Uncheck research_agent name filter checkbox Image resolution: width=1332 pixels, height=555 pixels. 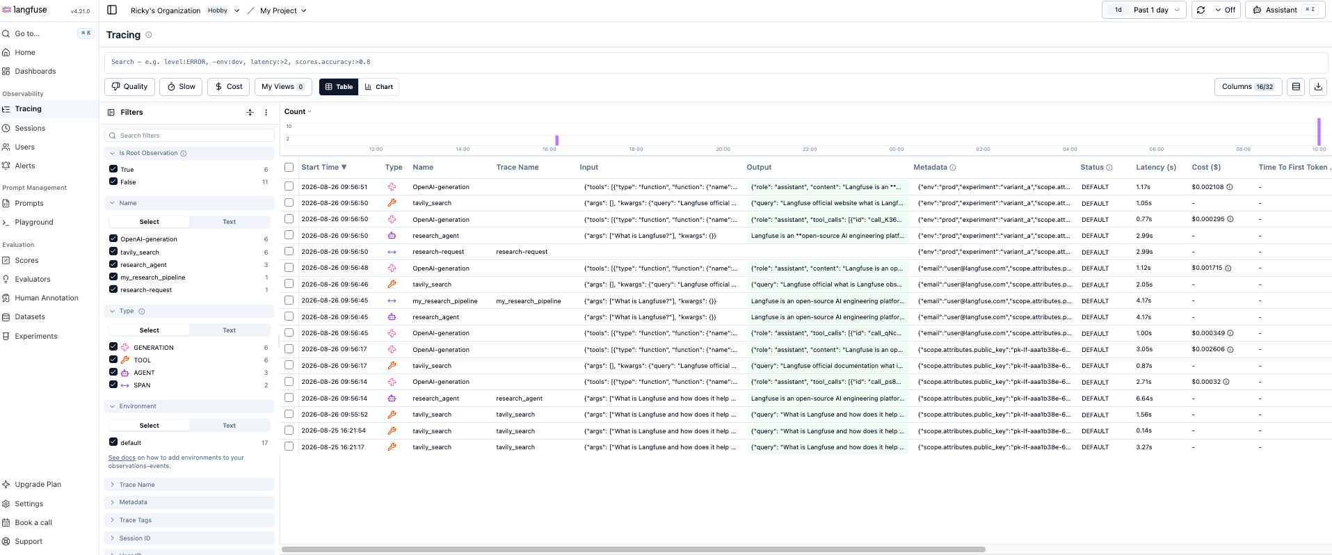click(113, 264)
